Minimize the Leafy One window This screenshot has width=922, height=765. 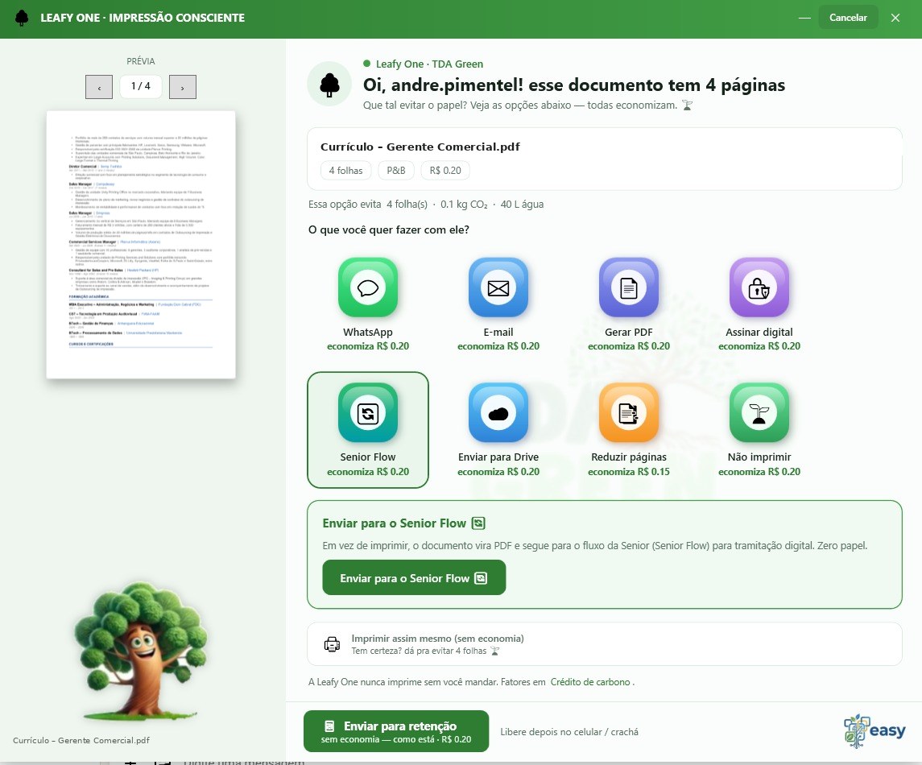(x=804, y=18)
